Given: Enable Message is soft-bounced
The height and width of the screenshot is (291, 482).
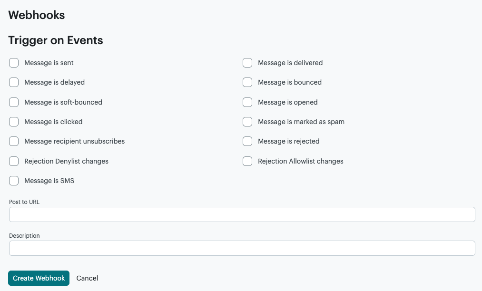Looking at the screenshot, I should click(x=14, y=102).
